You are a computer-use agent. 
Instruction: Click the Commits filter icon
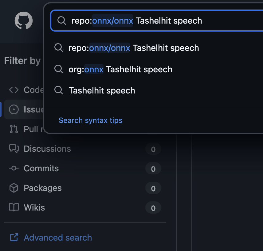(14, 168)
